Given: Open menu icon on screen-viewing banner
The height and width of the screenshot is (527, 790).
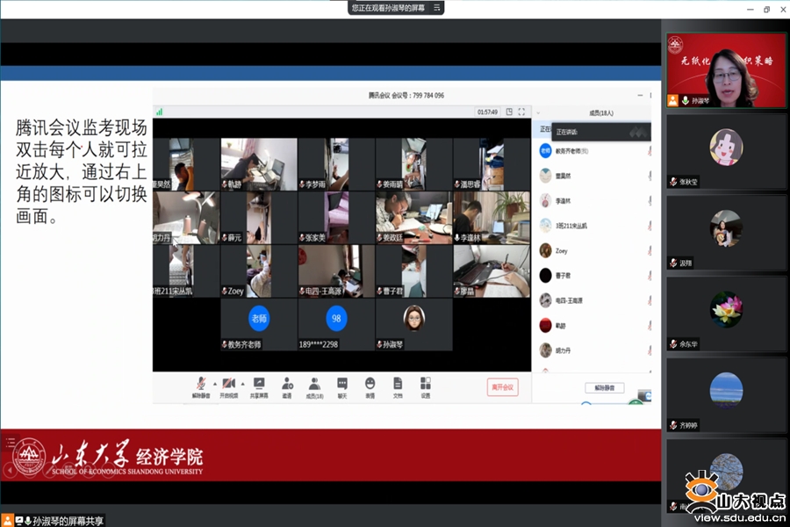Looking at the screenshot, I should click(x=436, y=7).
